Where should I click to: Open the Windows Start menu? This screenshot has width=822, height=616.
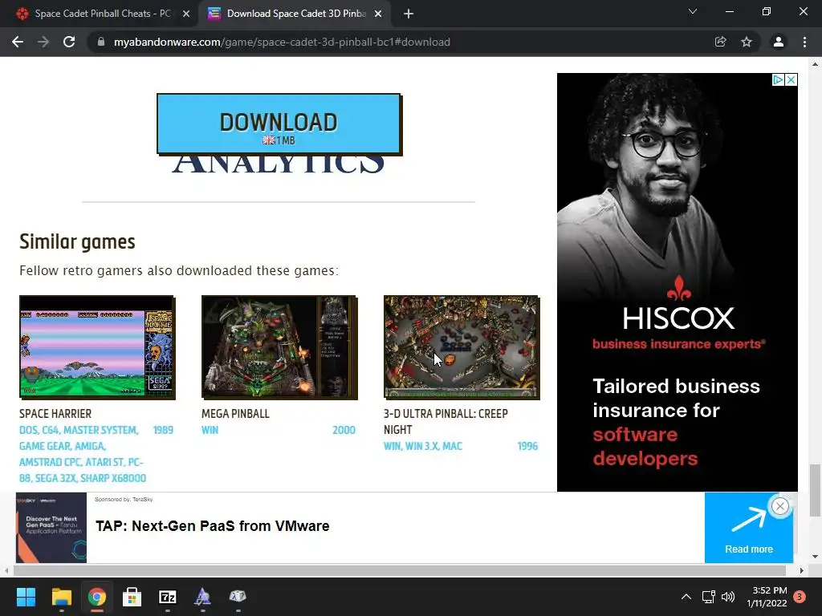click(x=26, y=597)
